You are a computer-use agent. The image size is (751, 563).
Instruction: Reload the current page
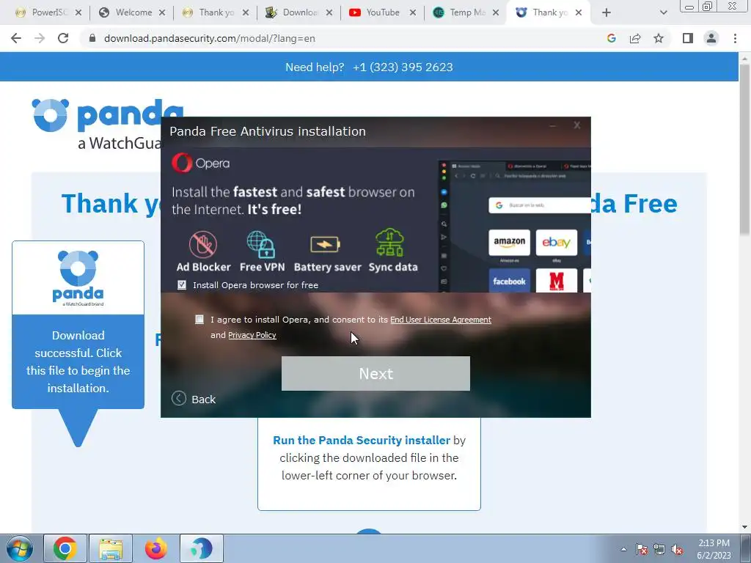[63, 38]
